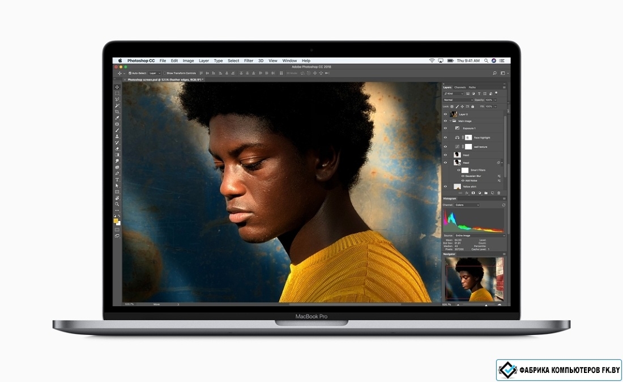This screenshot has height=382, width=623.
Task: Open the Histogram panel options menu
Action: pos(504,198)
